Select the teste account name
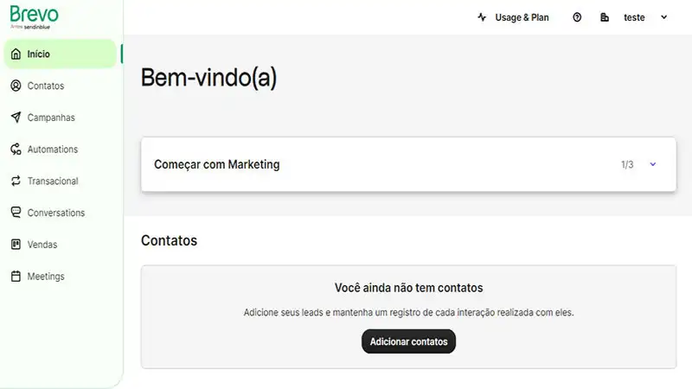Image resolution: width=692 pixels, height=389 pixels. (634, 17)
